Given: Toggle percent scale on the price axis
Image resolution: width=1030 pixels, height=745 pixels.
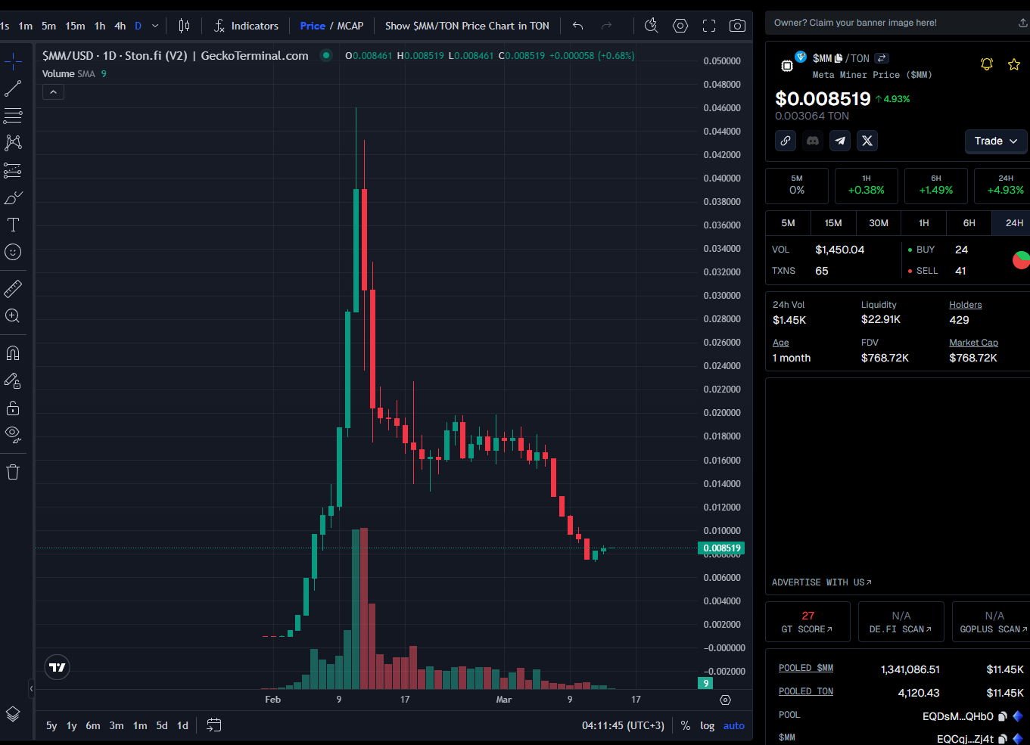Looking at the screenshot, I should coord(686,725).
